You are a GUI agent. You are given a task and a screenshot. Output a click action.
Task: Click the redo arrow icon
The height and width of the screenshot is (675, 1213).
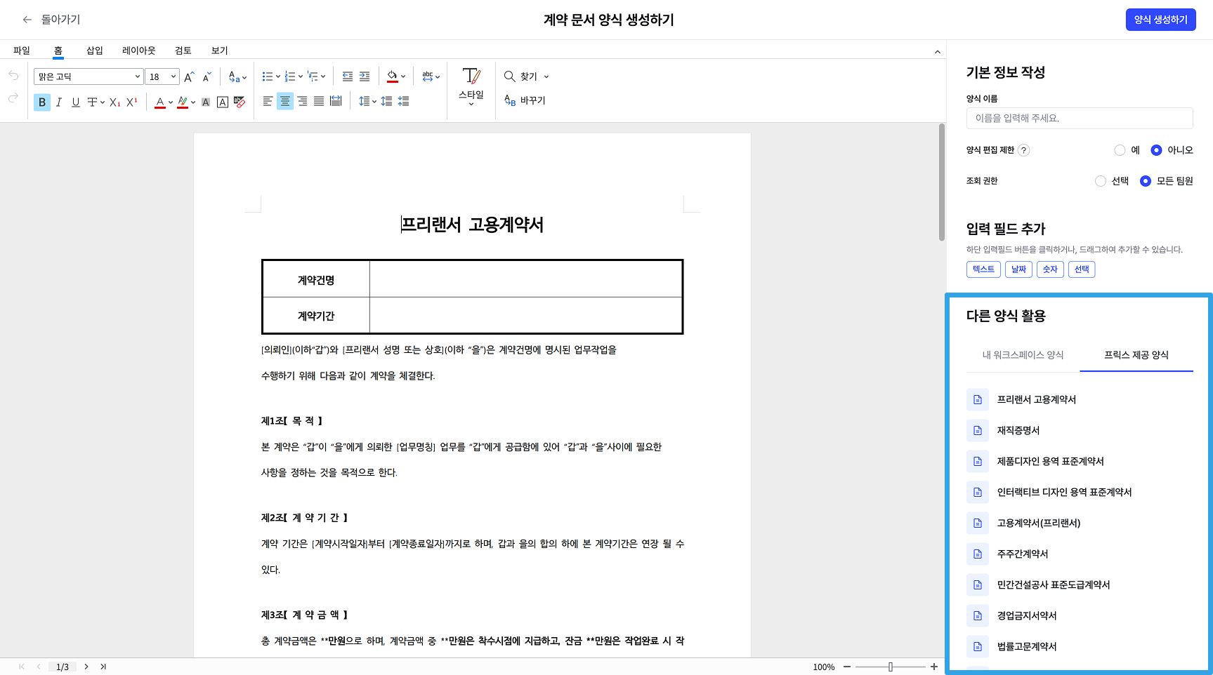click(13, 98)
